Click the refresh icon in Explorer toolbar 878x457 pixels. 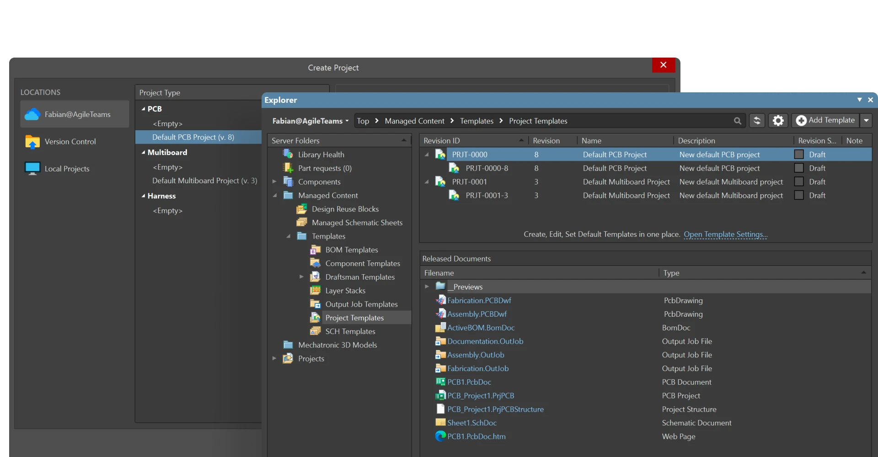point(757,121)
